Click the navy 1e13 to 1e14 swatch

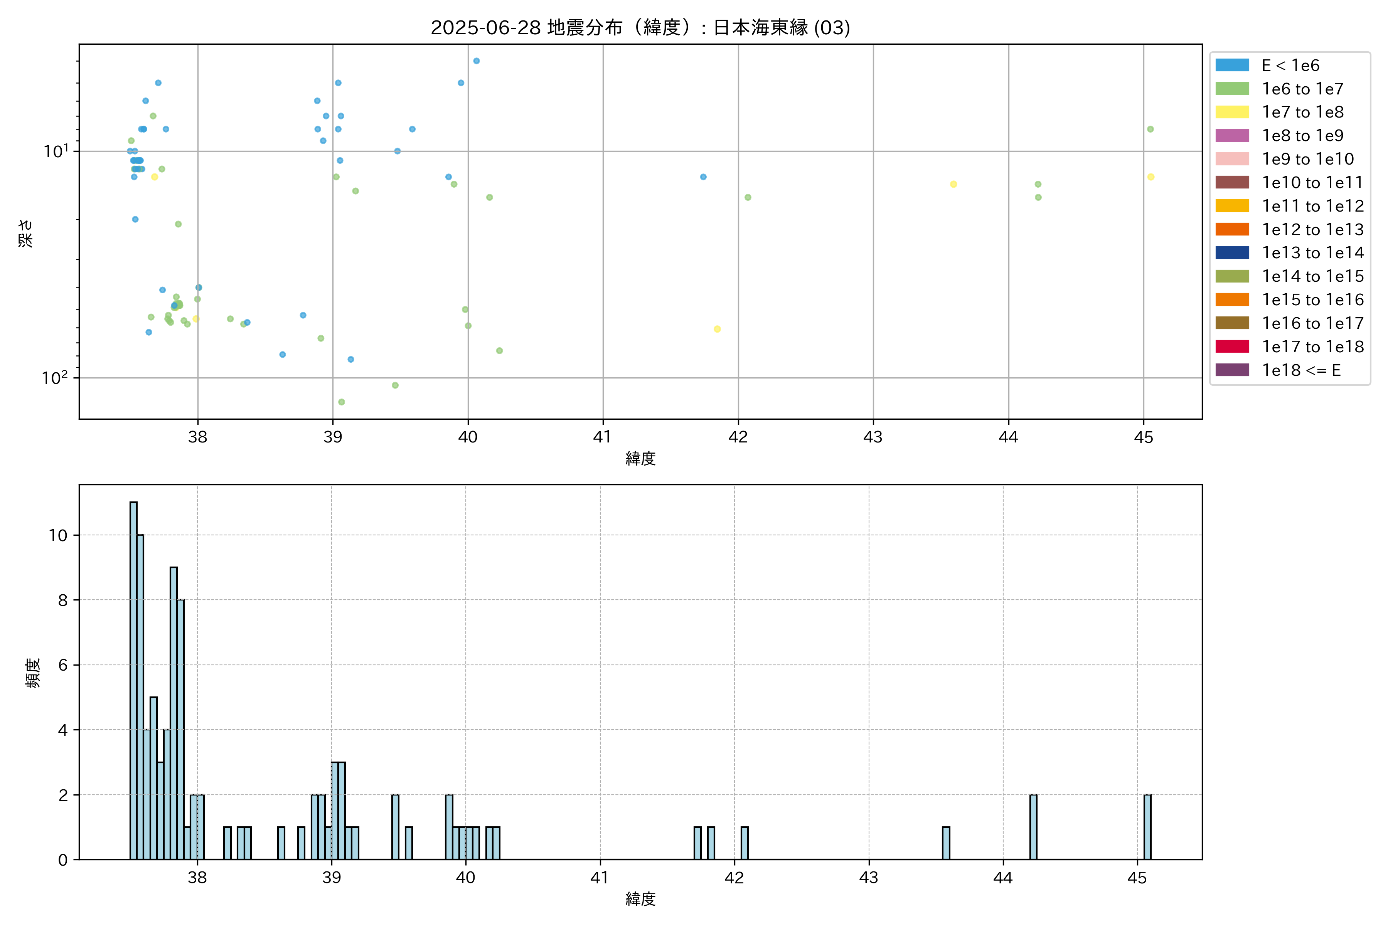pos(1232,252)
